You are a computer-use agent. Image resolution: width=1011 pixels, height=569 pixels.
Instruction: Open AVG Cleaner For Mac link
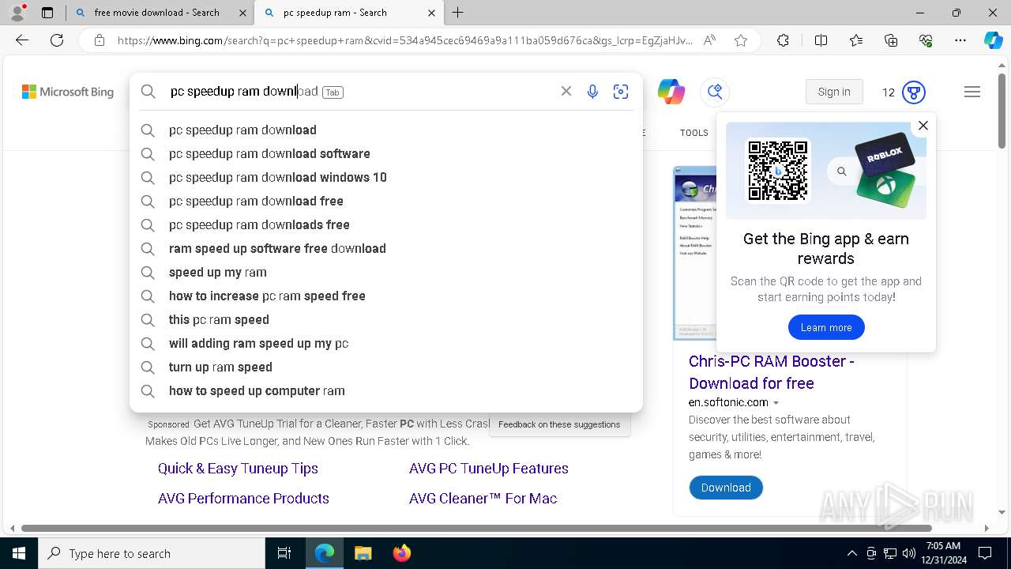[483, 499]
